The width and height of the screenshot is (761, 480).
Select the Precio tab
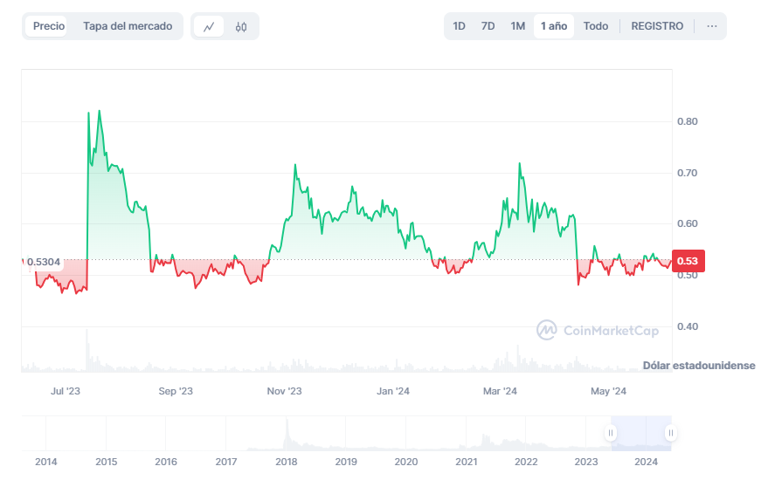pos(49,26)
